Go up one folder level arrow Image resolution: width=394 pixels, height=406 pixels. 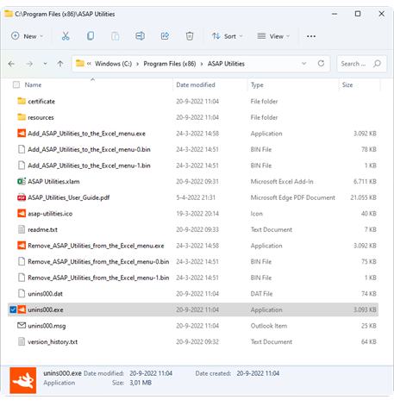[x=60, y=64]
